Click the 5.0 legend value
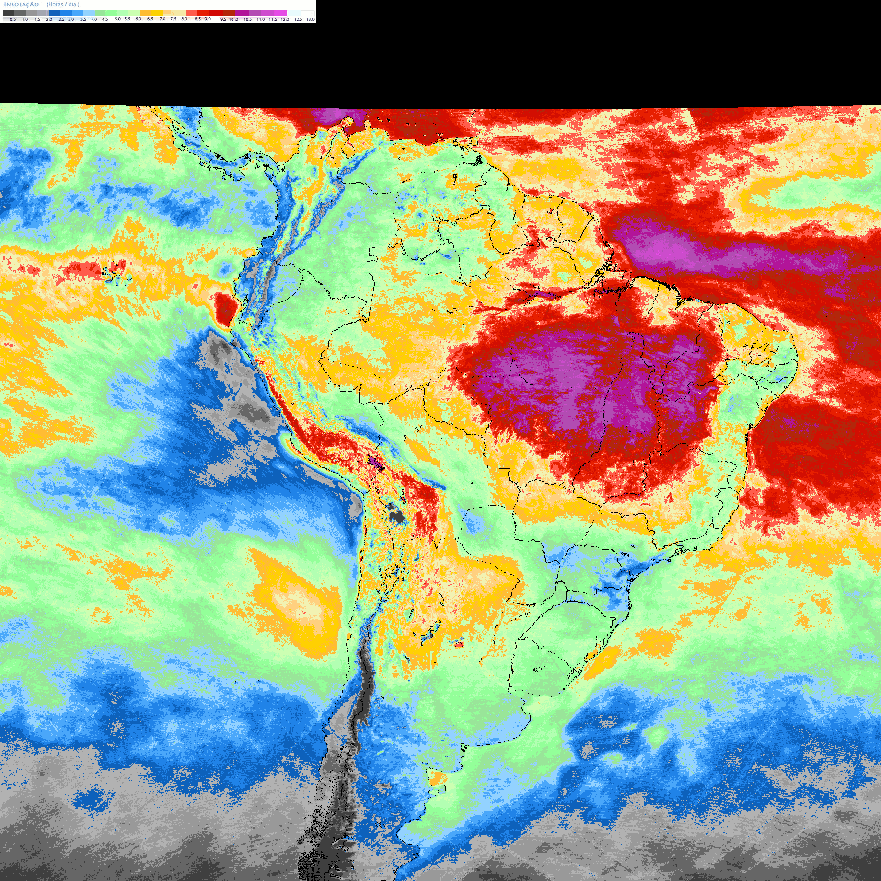881x881 pixels. tap(117, 19)
